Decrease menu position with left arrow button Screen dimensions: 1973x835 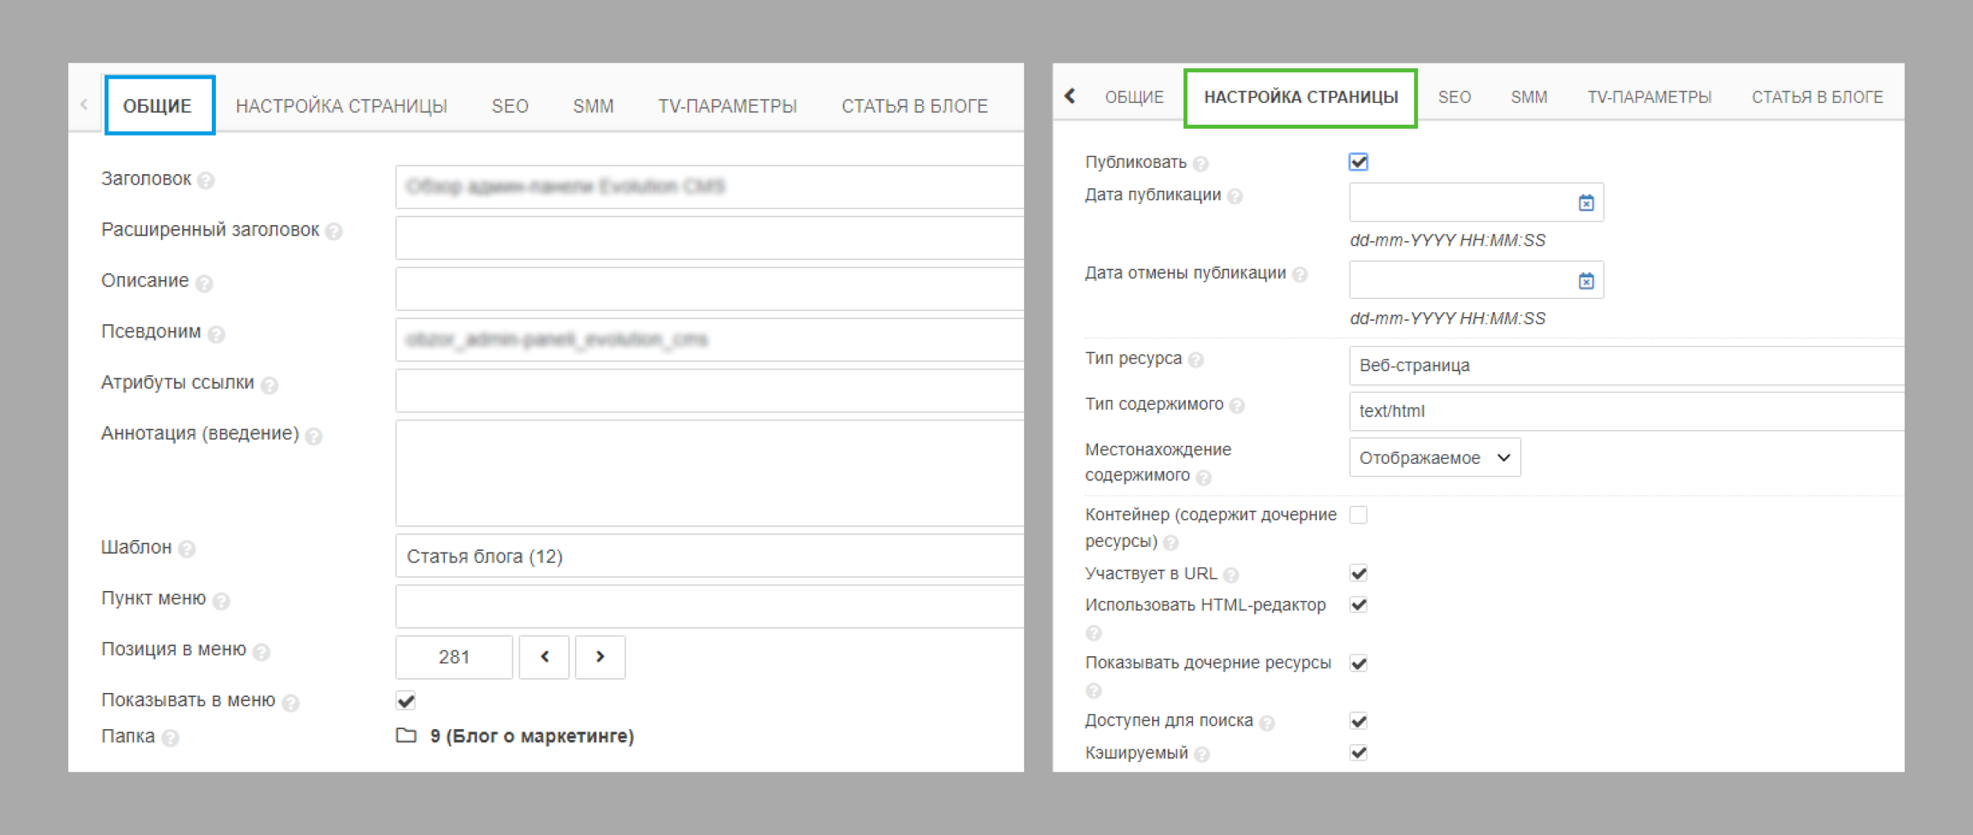click(544, 657)
